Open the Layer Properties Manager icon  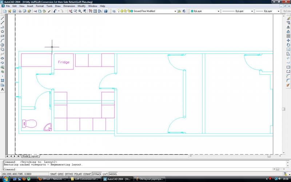click(114, 11)
